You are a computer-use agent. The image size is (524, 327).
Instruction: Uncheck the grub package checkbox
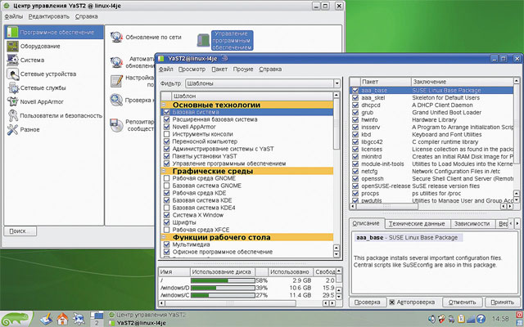click(355, 113)
